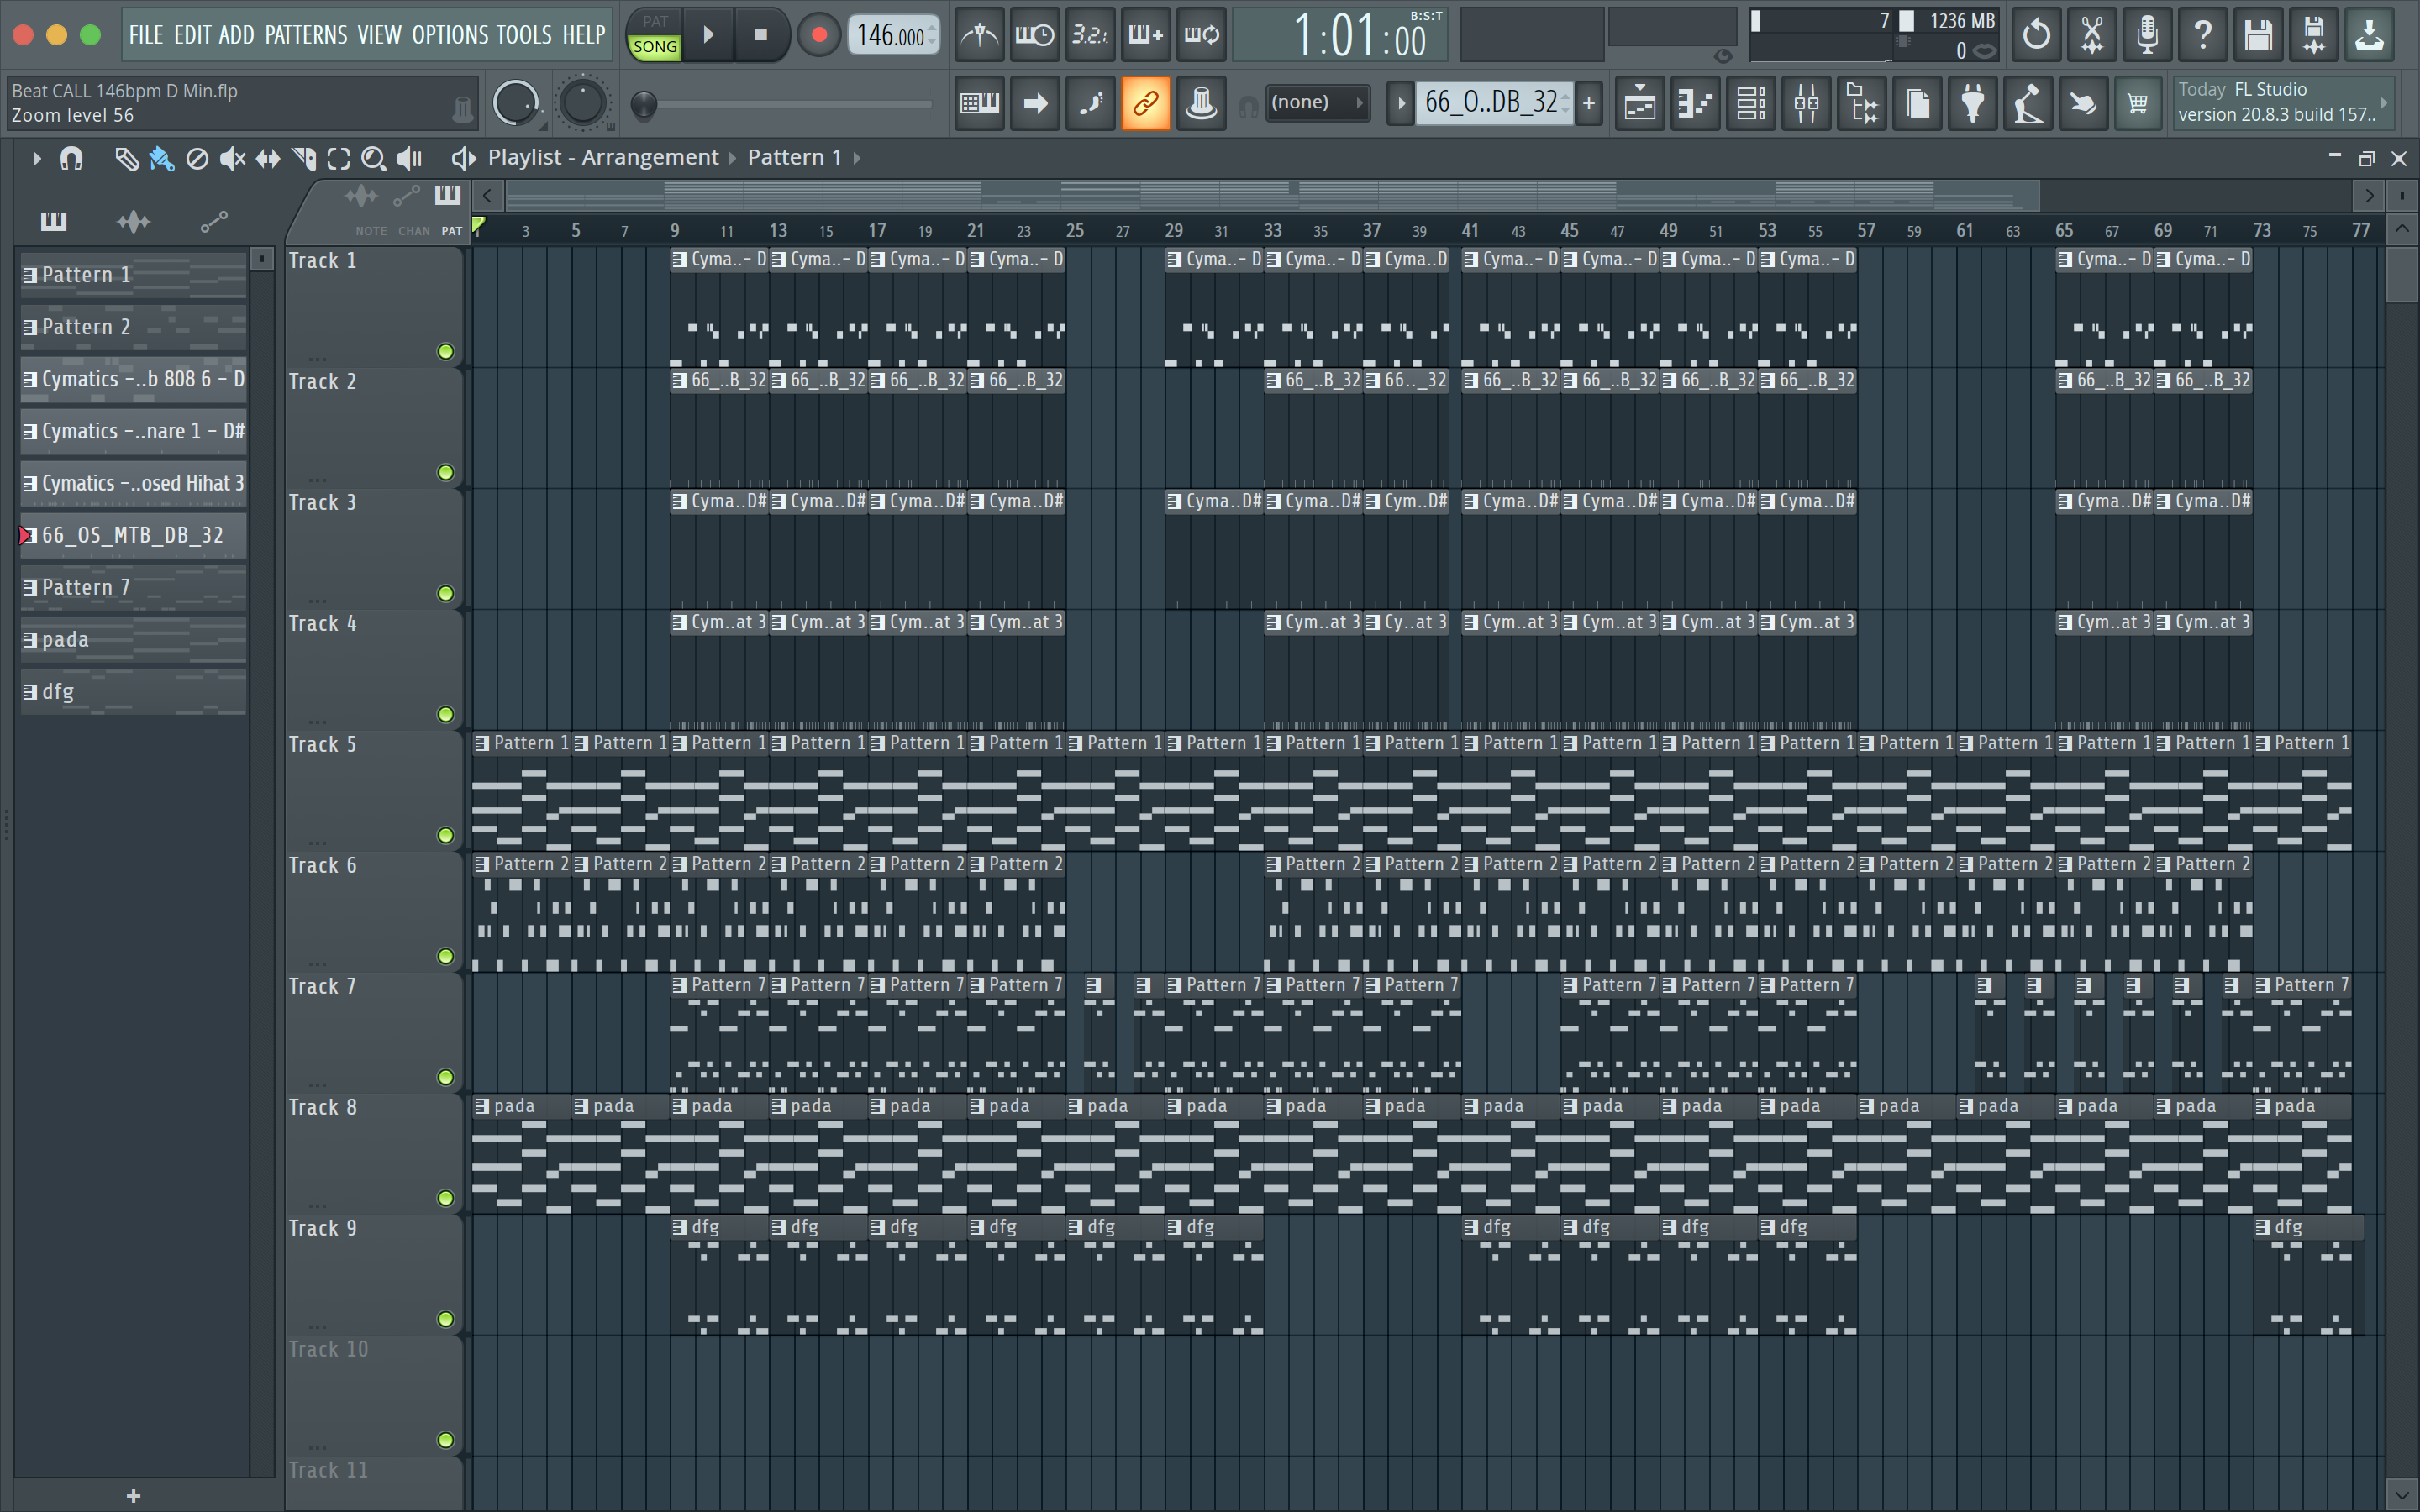Viewport: 2420px width, 1512px height.
Task: Select the Playback speaker tool
Action: point(409,158)
